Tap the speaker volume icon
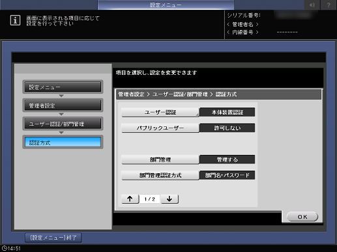 [312, 5]
